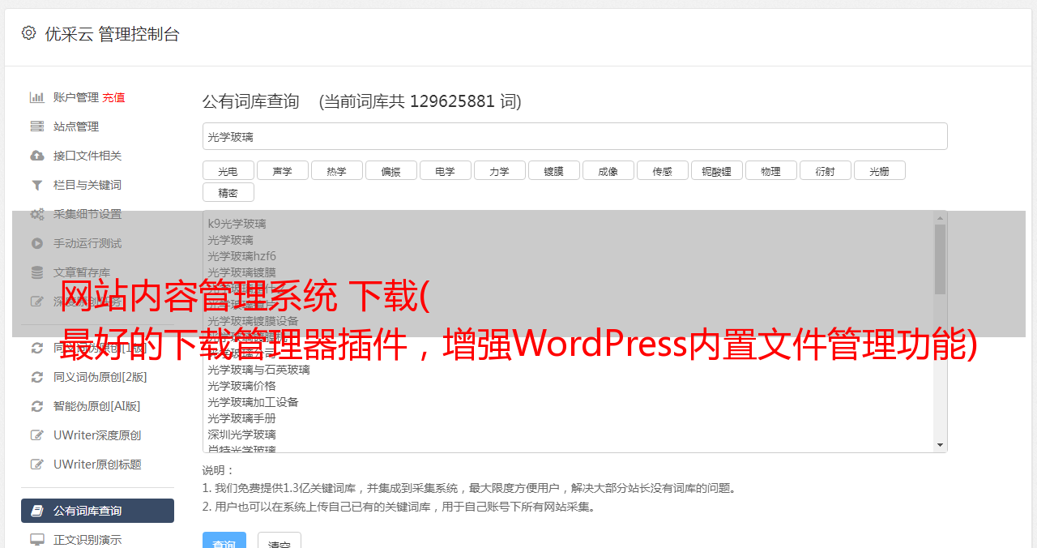Click the filter icon for 栏目与关键词

(37, 185)
